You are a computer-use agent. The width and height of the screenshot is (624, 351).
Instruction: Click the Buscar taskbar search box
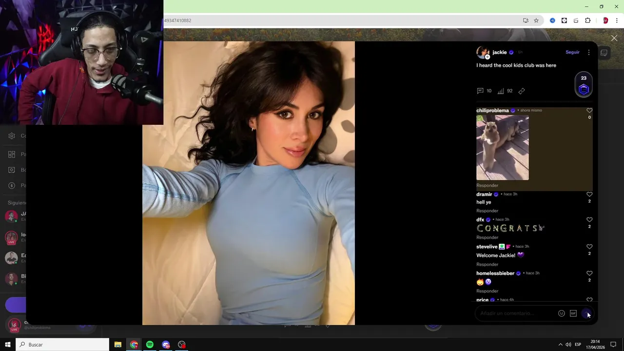point(62,345)
